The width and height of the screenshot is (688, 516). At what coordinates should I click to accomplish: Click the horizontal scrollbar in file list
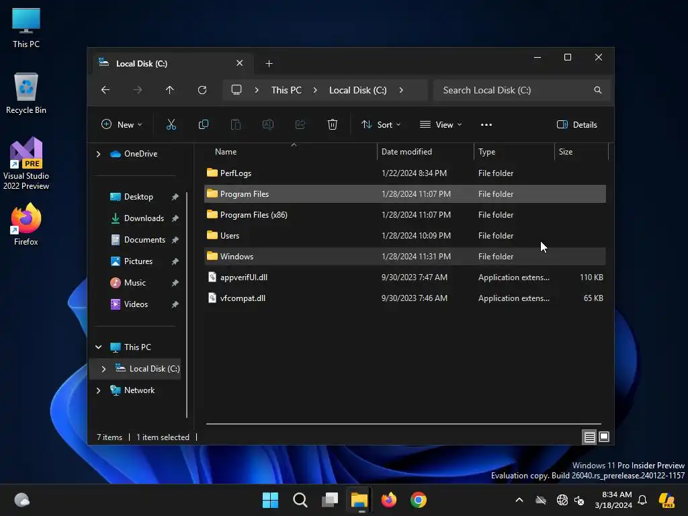(x=404, y=424)
